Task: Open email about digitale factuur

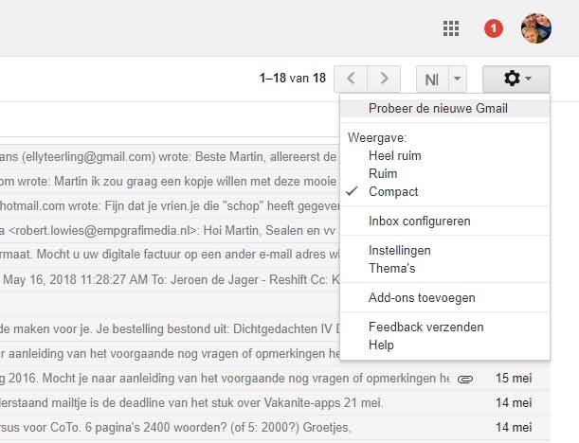Action: [x=170, y=255]
